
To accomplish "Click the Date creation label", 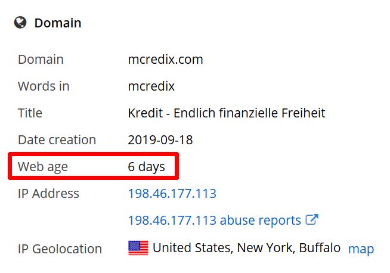I will point(57,139).
